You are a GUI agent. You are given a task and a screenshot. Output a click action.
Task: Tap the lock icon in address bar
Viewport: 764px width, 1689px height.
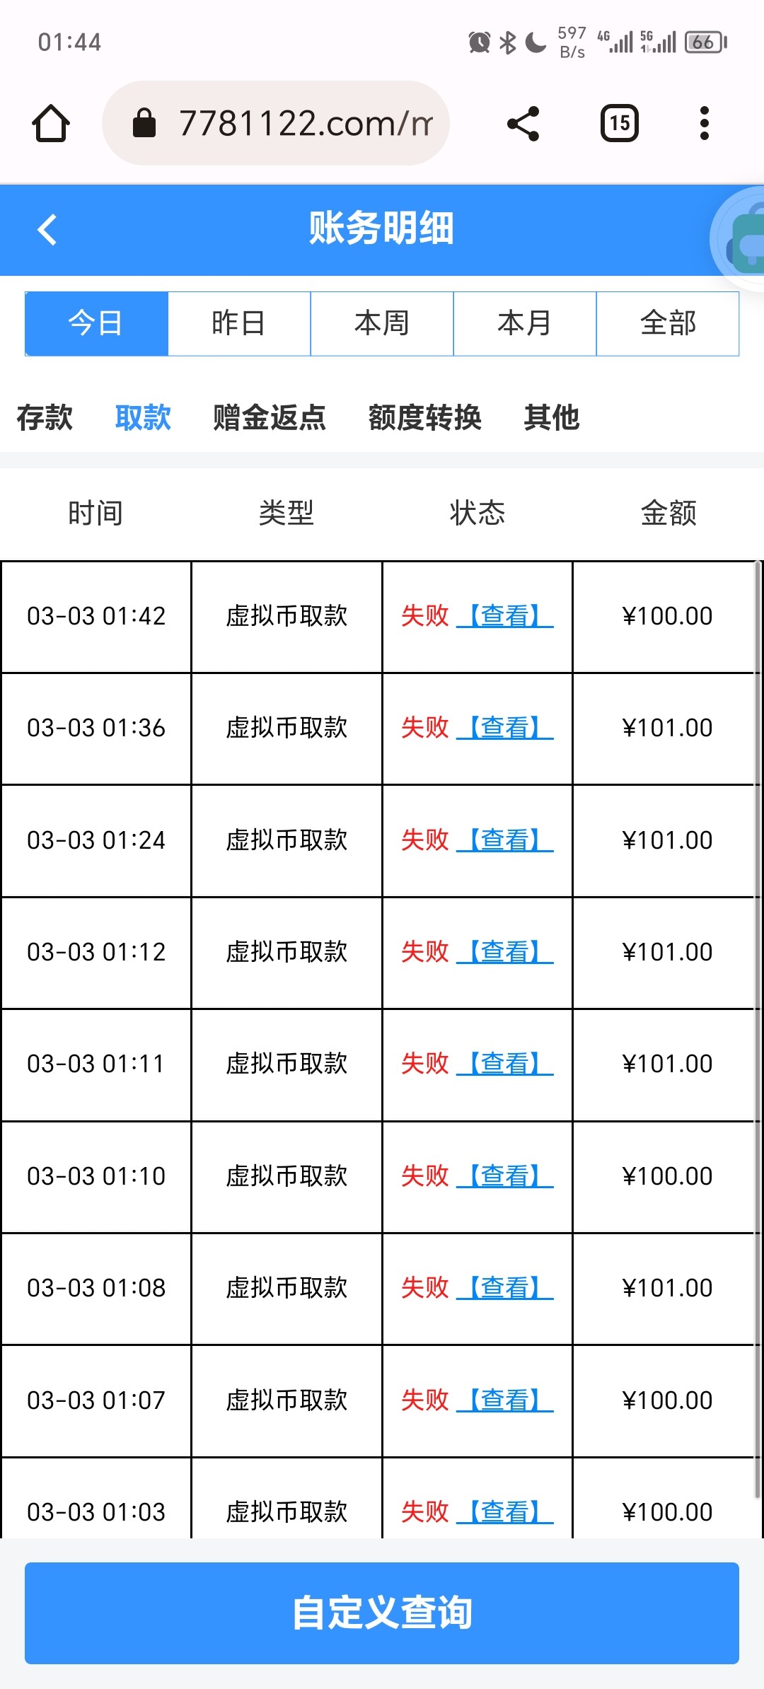click(144, 124)
